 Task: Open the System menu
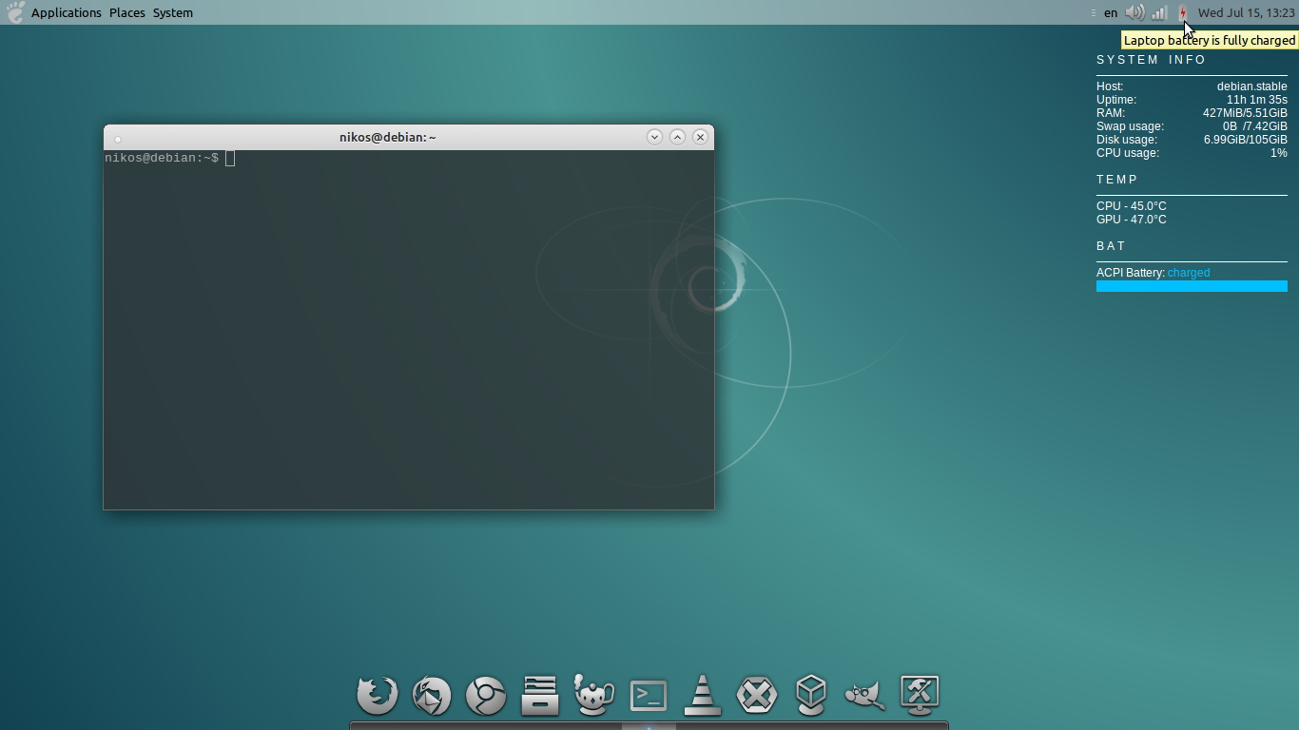(x=173, y=12)
